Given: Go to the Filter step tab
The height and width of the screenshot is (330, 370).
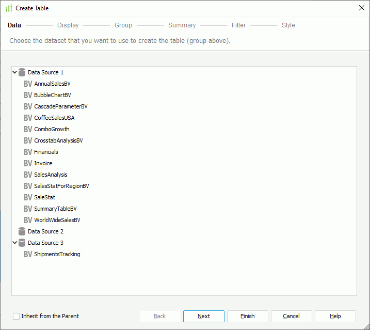Looking at the screenshot, I should (238, 25).
